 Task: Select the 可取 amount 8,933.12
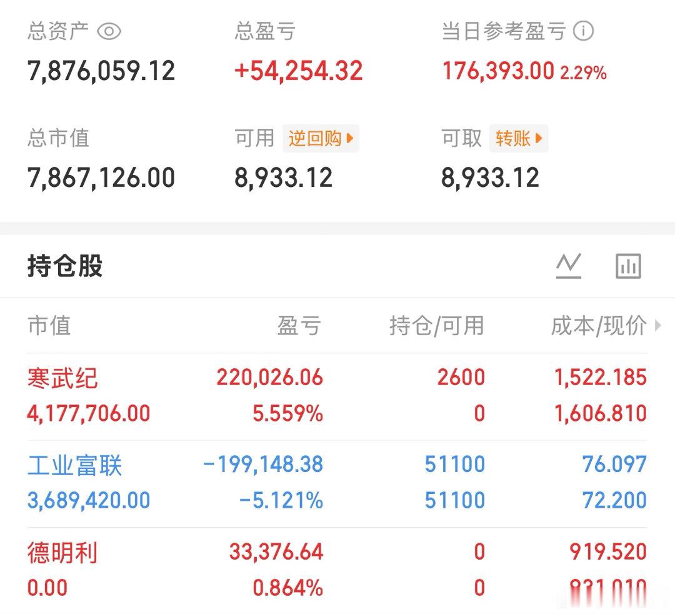click(491, 178)
